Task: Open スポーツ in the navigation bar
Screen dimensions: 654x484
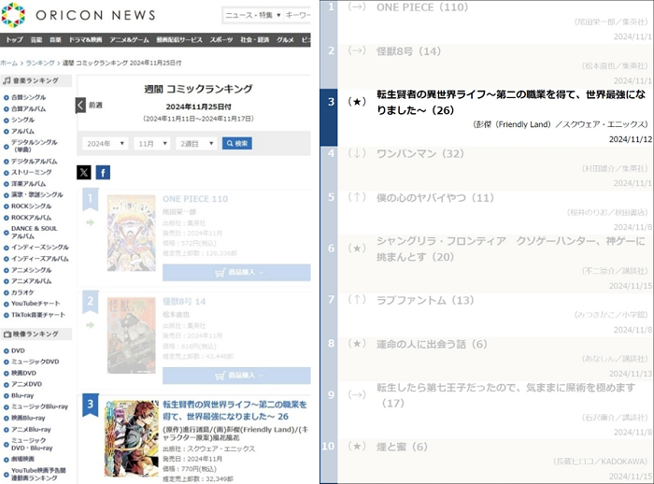Action: pyautogui.click(x=221, y=39)
